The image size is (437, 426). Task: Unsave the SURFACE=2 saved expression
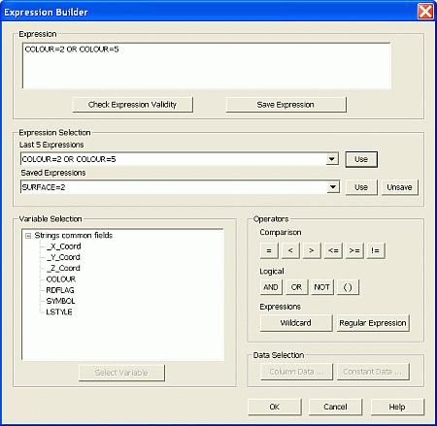399,187
